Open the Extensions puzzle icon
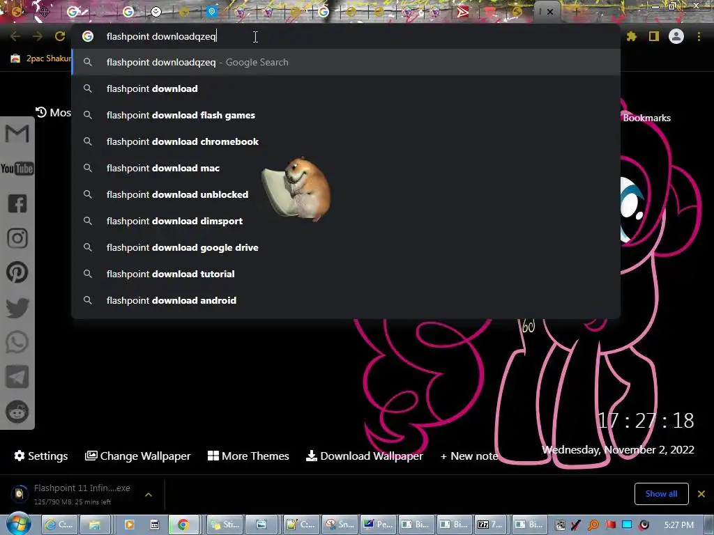This screenshot has height=535, width=714. click(x=631, y=36)
